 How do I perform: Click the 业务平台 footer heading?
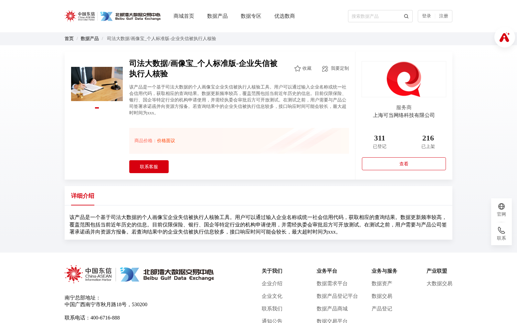coord(327,271)
